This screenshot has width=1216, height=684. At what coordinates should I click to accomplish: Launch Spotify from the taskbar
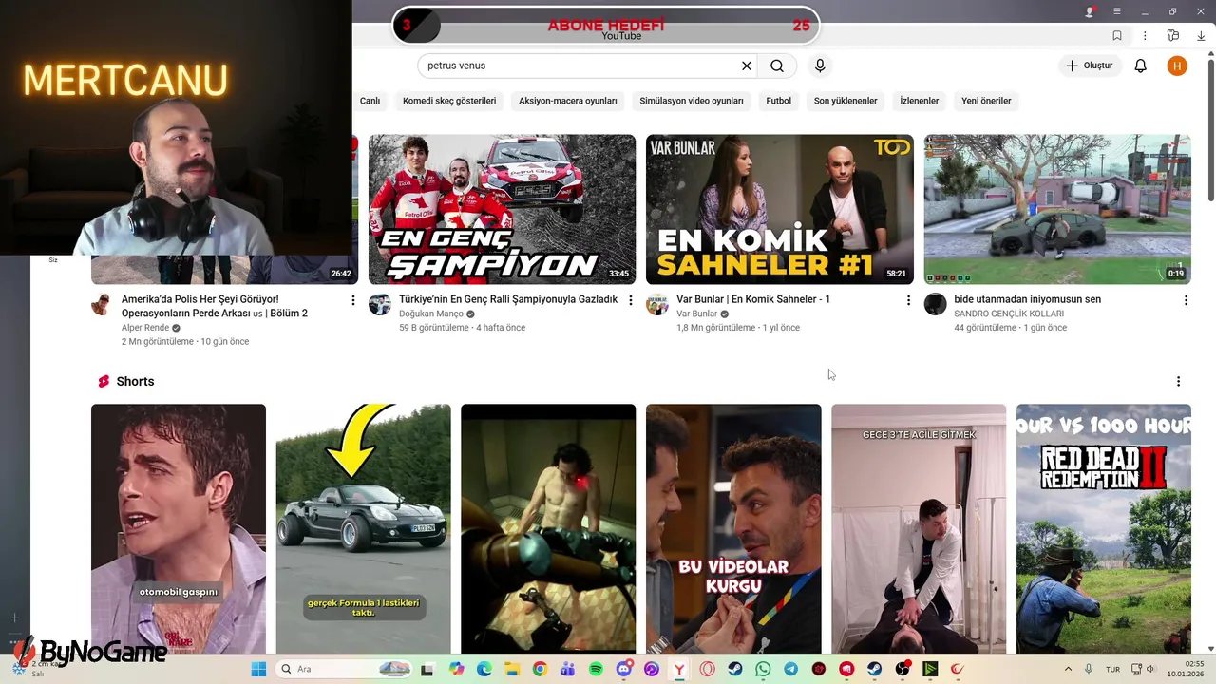pyautogui.click(x=596, y=669)
